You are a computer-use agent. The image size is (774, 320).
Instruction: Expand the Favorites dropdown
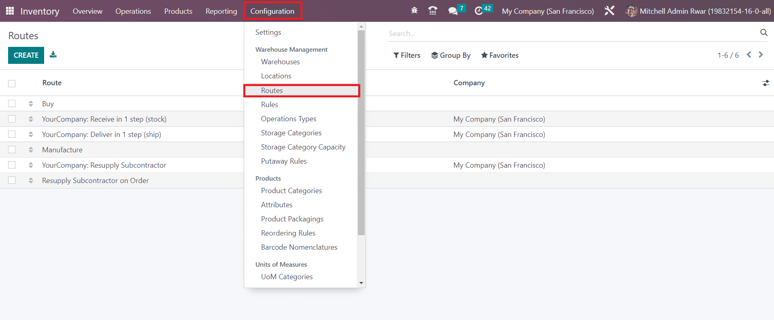pos(500,55)
